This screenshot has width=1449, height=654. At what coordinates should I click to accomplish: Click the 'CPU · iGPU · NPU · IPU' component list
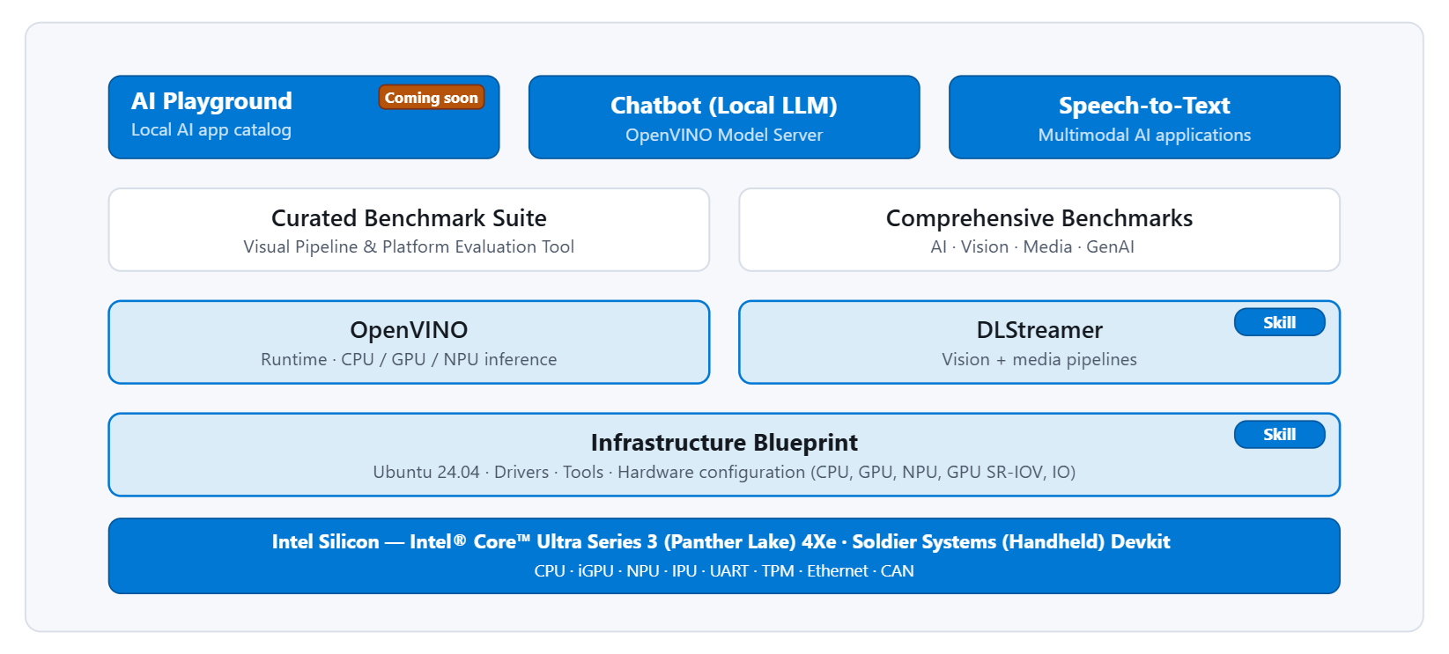pyautogui.click(x=724, y=571)
